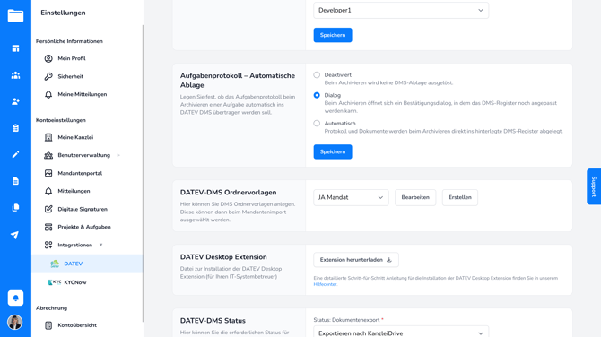Image resolution: width=601 pixels, height=337 pixels.
Task: Open Kontoübersicht under Abrechnung
Action: coord(77,325)
